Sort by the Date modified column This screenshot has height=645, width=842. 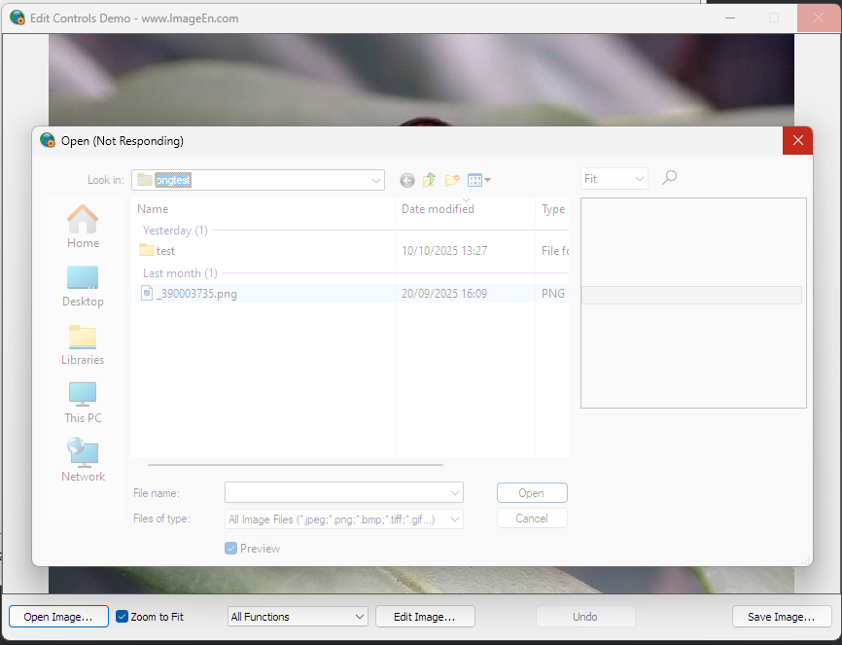coord(438,209)
